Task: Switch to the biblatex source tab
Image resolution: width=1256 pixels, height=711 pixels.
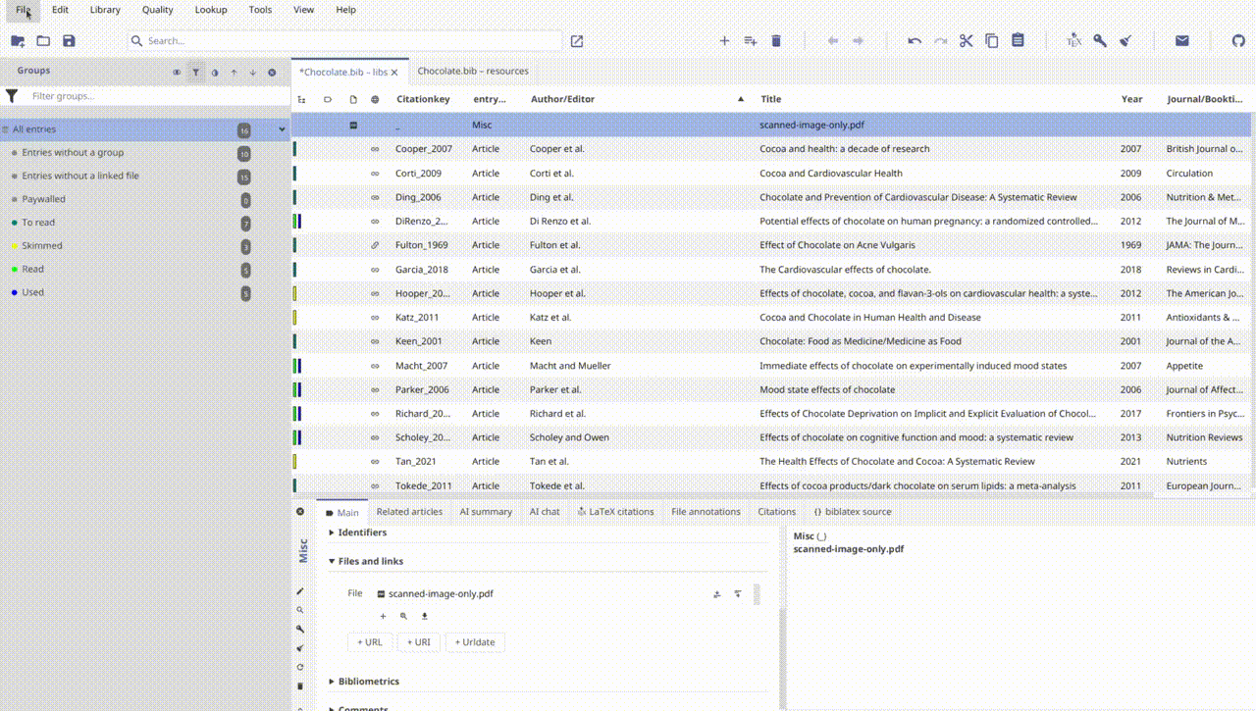Action: click(852, 512)
